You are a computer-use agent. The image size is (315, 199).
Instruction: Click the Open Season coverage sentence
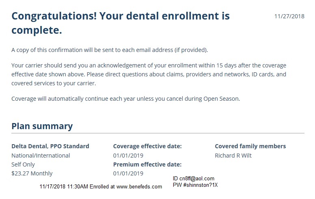(125, 99)
